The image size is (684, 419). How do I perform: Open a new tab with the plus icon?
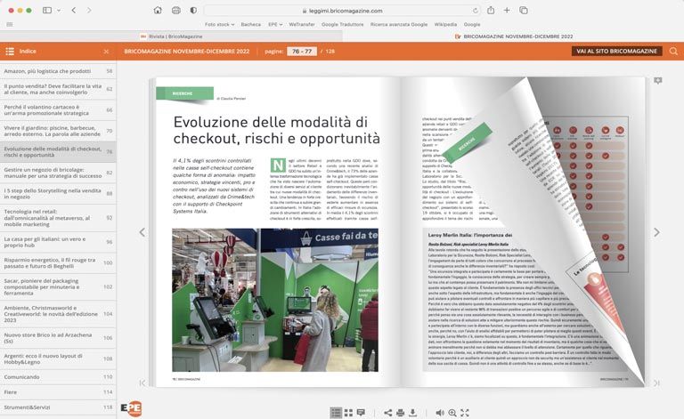point(507,10)
